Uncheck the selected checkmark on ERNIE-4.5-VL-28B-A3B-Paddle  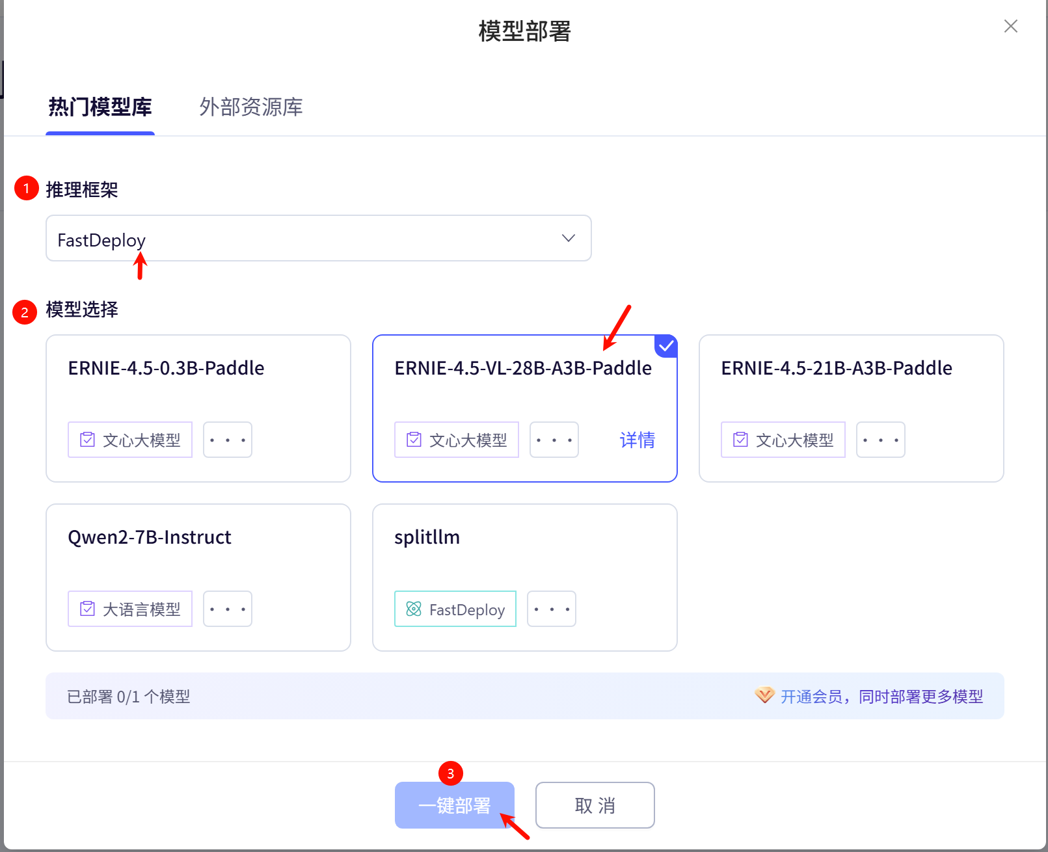pos(665,346)
